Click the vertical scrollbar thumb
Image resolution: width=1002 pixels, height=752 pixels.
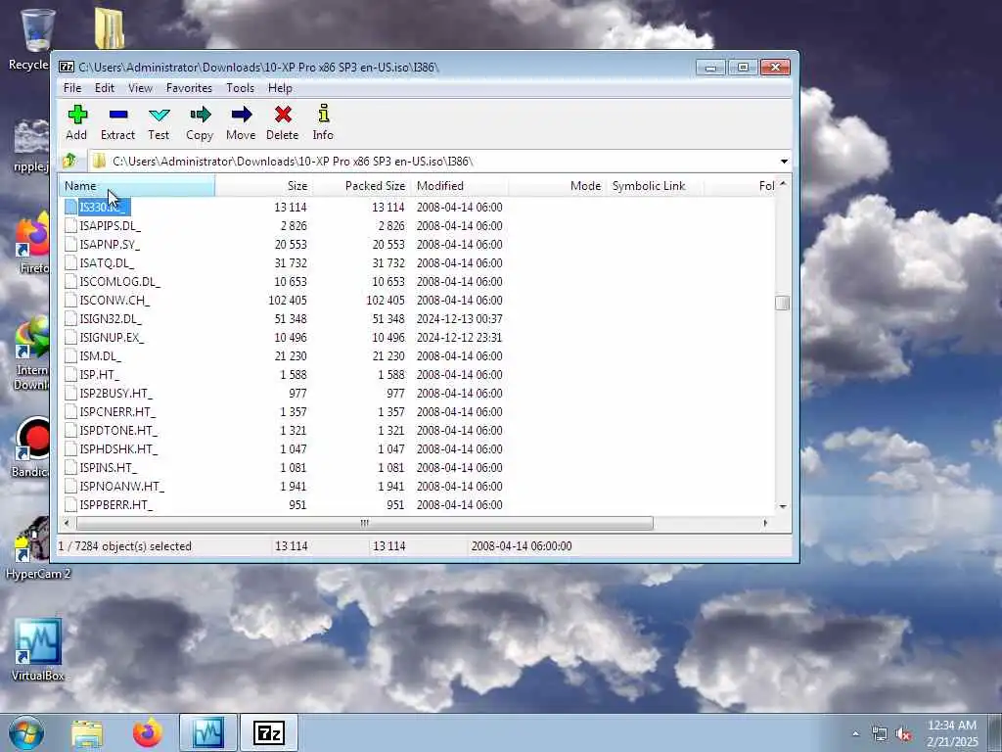point(782,303)
